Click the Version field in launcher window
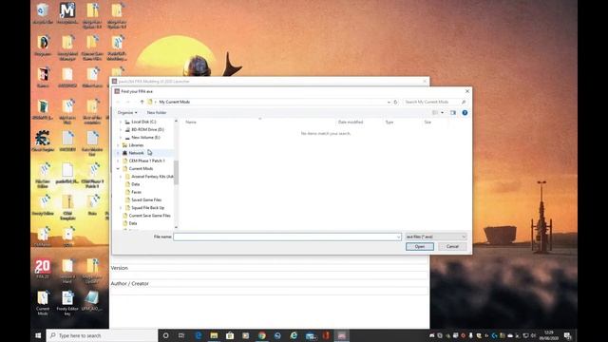 pos(269,275)
